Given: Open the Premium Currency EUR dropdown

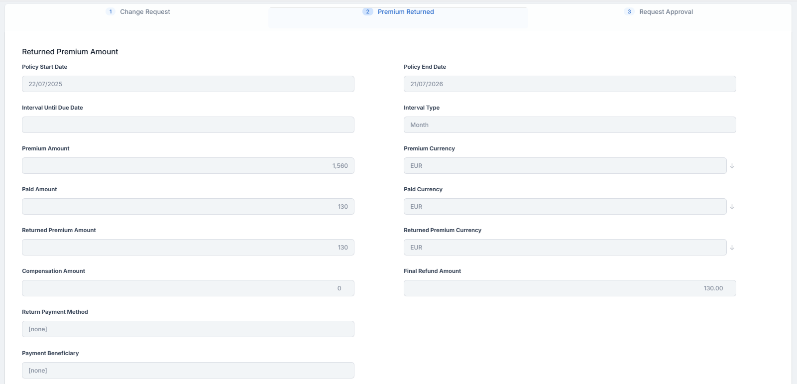Looking at the screenshot, I should click(x=565, y=166).
